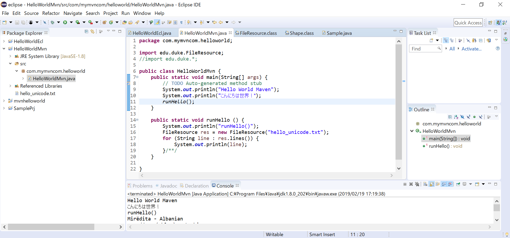Click the All link in Task List
Image resolution: width=510 pixels, height=238 pixels.
click(452, 49)
